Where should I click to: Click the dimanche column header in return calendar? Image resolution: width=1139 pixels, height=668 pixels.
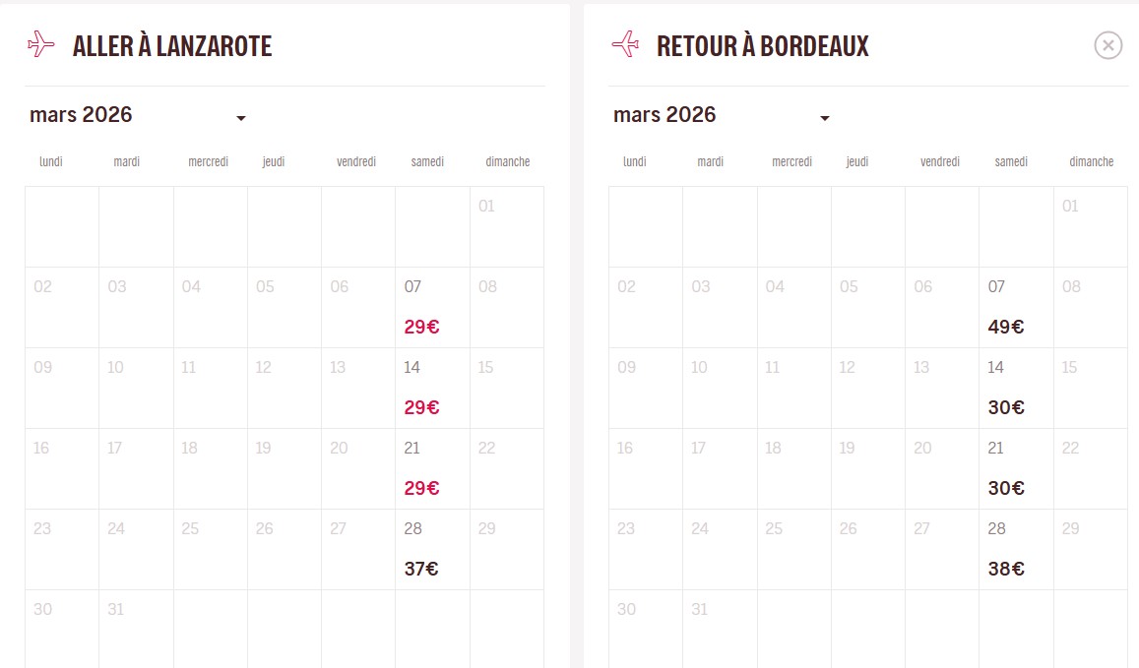coord(1091,161)
